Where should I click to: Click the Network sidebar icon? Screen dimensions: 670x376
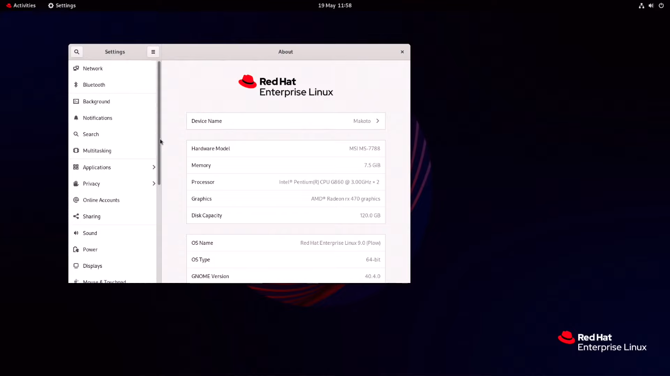76,69
